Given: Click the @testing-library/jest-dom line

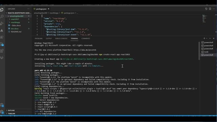Looking at the screenshot, I should pos(67,29).
